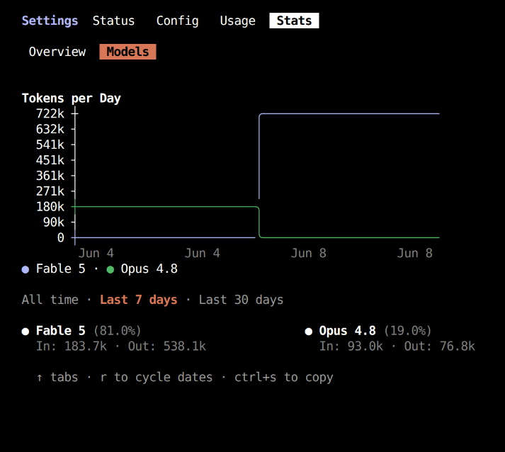Viewport: 505px width, 452px height.
Task: Click the green Opus 4.8 legend dot
Action: click(110, 269)
